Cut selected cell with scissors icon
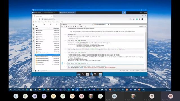 point(66,26)
